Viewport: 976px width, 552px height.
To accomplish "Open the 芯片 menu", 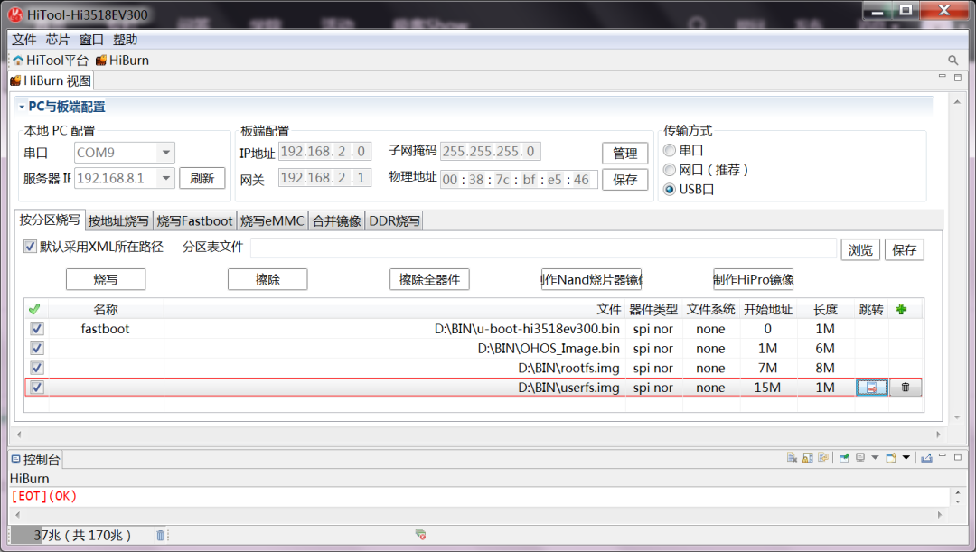I will coord(58,39).
